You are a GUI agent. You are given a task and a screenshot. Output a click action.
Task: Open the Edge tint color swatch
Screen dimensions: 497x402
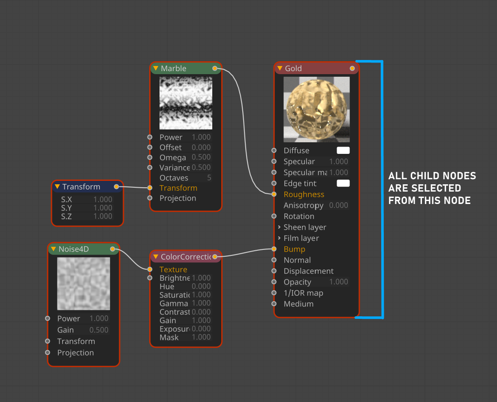point(343,183)
